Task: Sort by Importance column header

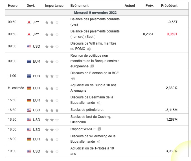Action: pos(54,6)
